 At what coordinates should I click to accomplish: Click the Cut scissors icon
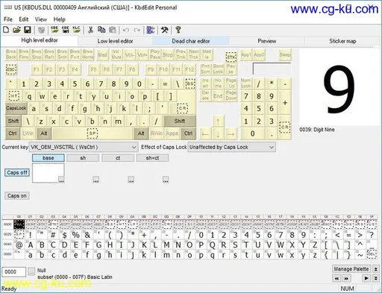coord(90,30)
